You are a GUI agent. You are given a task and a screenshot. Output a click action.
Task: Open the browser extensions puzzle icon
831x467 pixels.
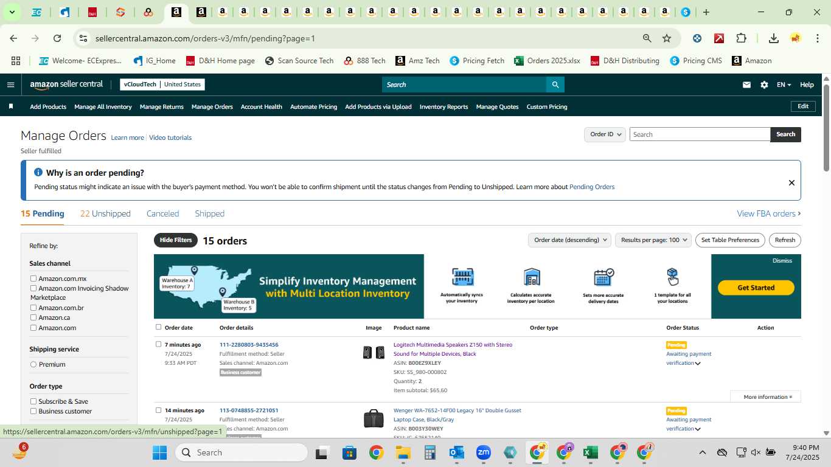[x=741, y=38]
